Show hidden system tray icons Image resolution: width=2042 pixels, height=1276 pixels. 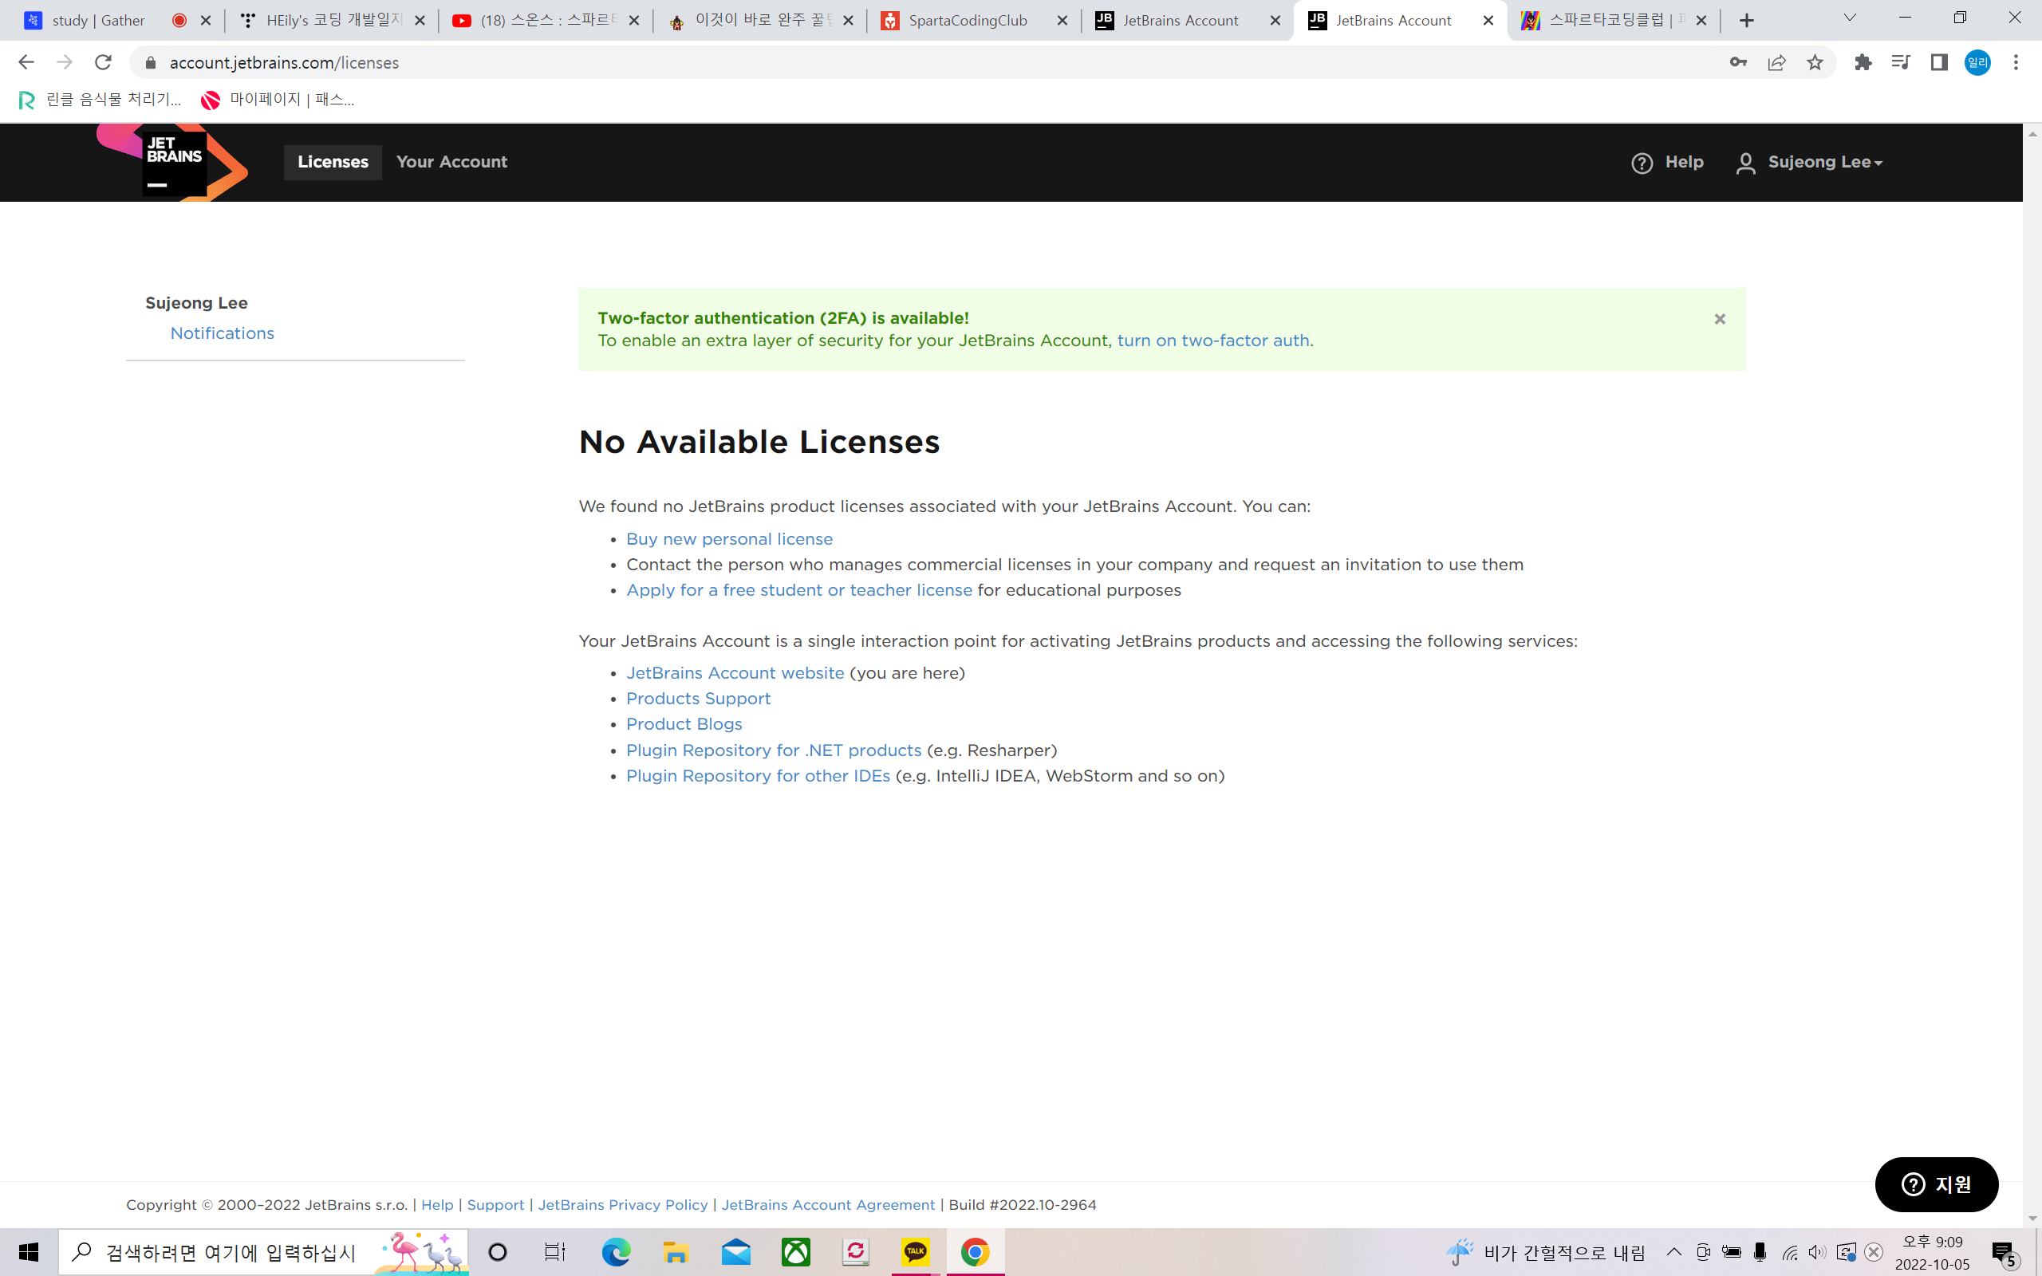click(1674, 1252)
